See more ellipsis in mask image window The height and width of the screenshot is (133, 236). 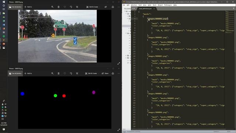pos(119,74)
